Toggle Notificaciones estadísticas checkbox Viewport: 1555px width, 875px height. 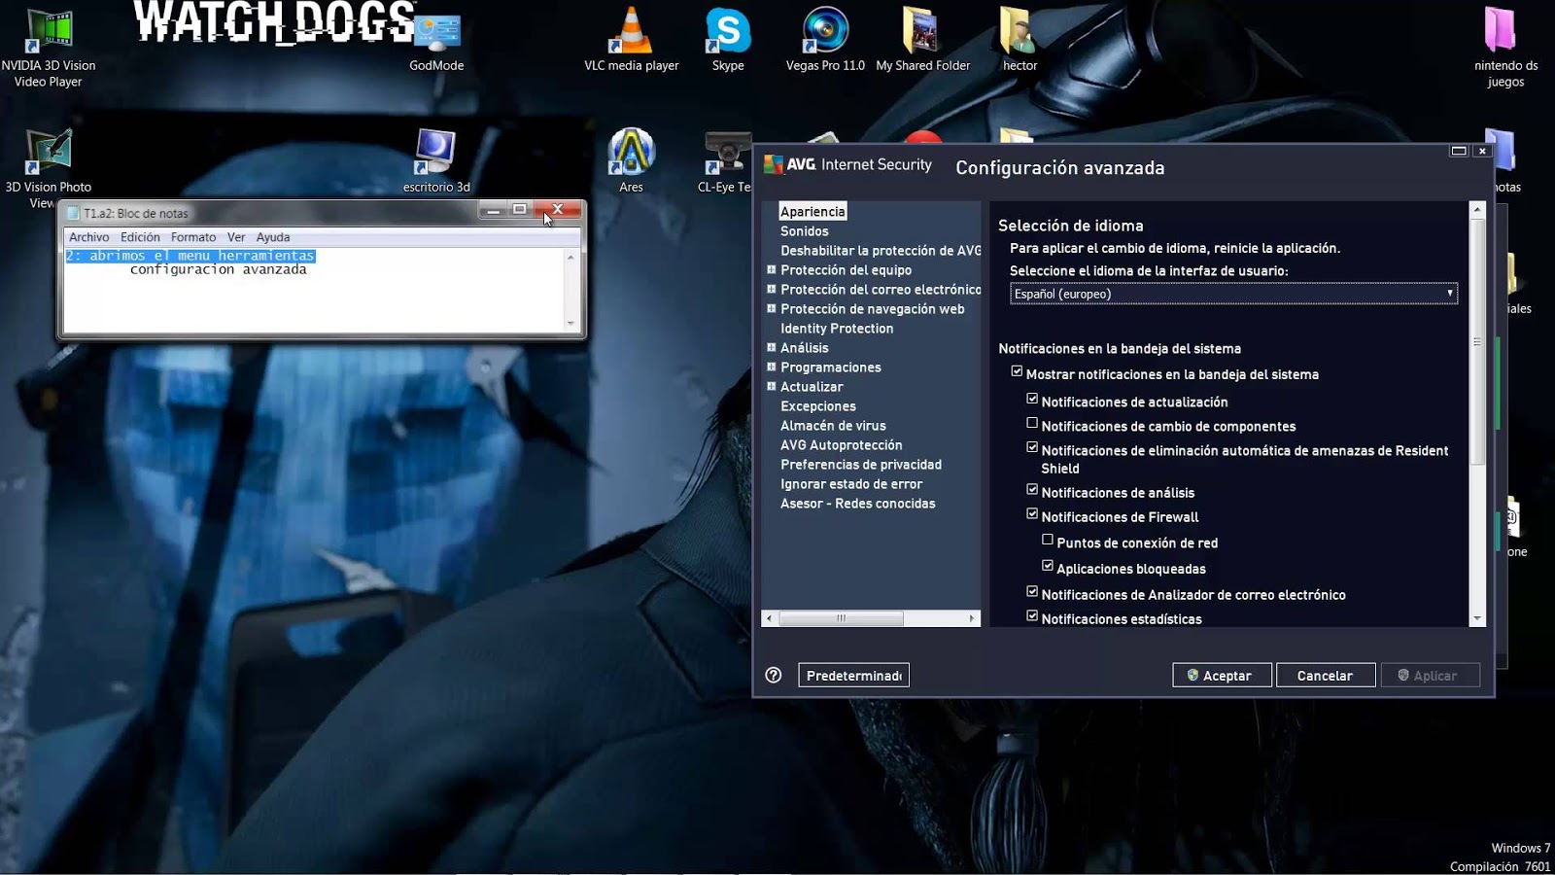tap(1032, 615)
